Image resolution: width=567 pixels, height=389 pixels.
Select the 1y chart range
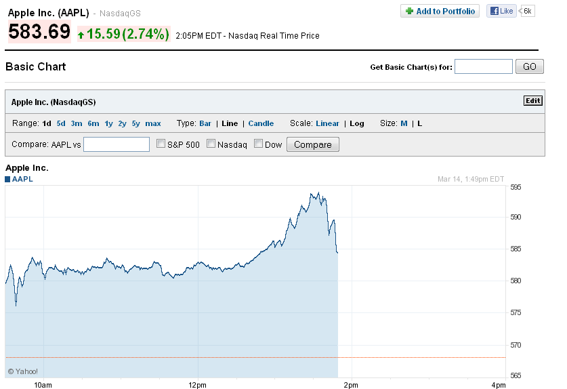click(108, 123)
